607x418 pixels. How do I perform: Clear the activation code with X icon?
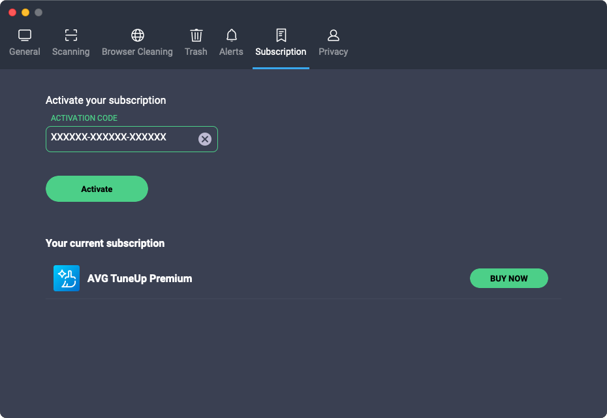point(205,139)
